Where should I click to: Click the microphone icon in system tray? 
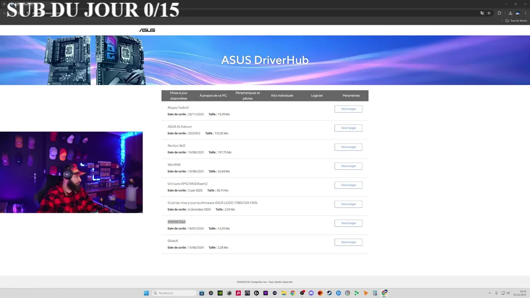pos(496,293)
